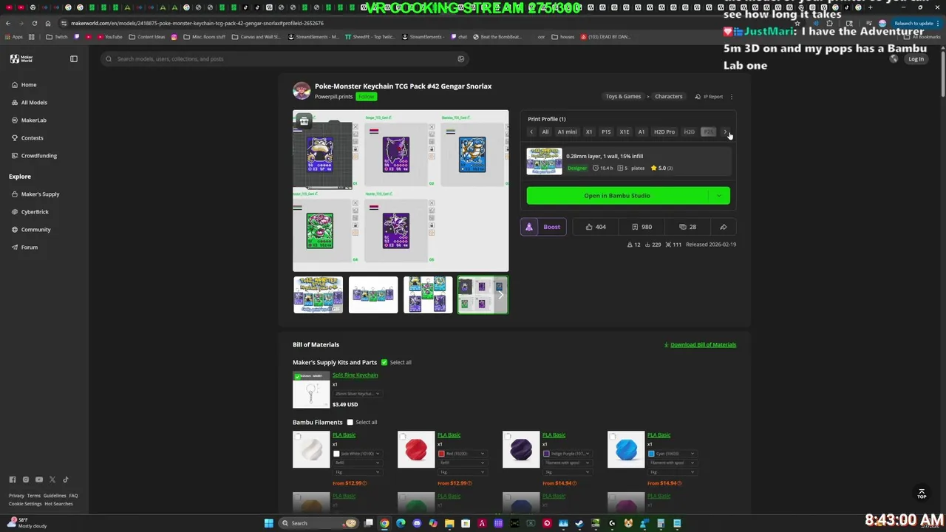Screen dimensions: 946x532
Task: Open the Toys & Games category
Action: [623, 97]
